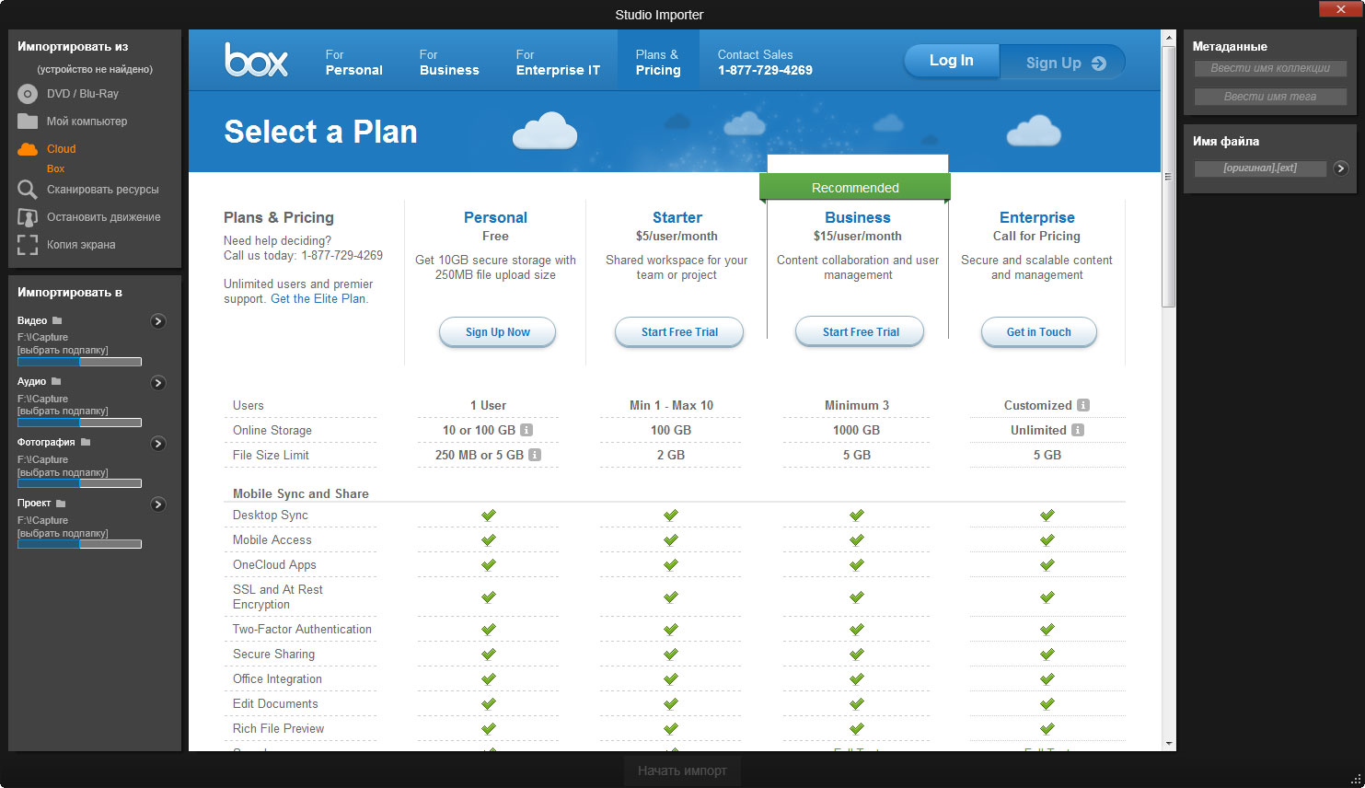Click info icon next to 10 or 100 GB
This screenshot has width=1365, height=788.
tap(526, 430)
